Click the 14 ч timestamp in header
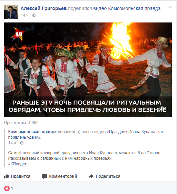Screen dimensions: 177x194 point(24,15)
